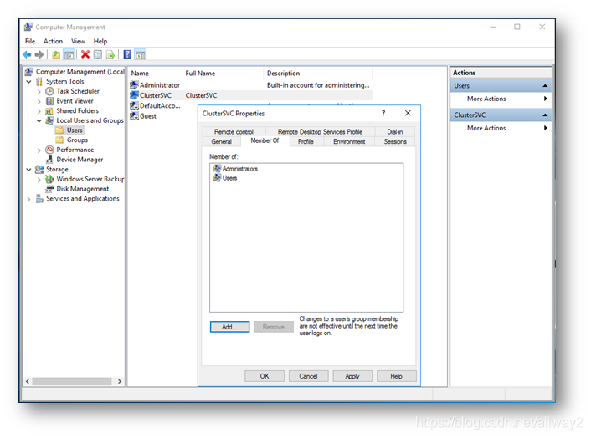This screenshot has width=591, height=438.
Task: Click the Users group icon in Member of list
Action: coord(217,177)
